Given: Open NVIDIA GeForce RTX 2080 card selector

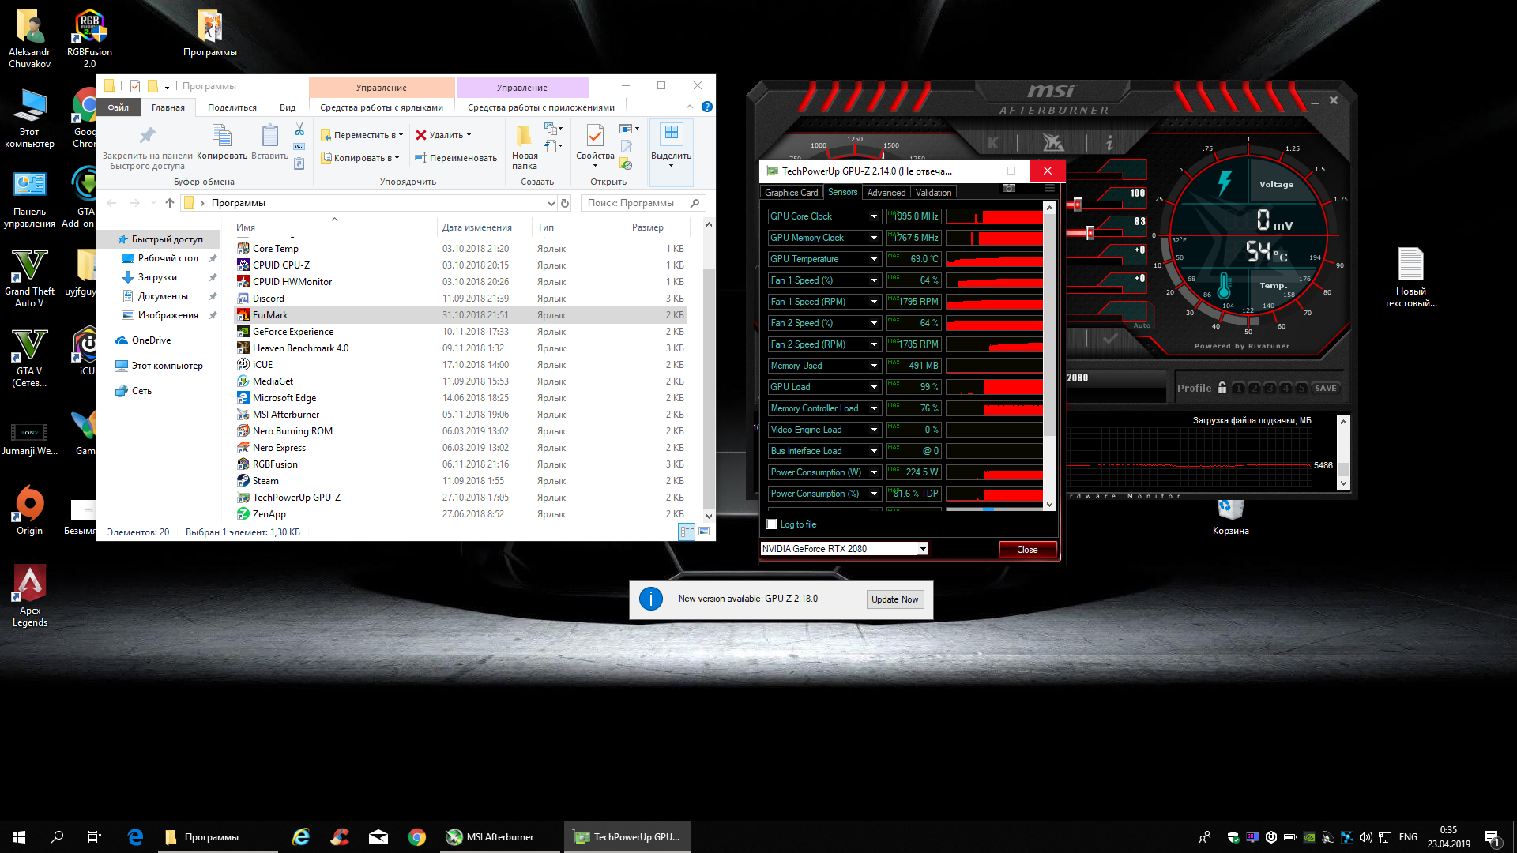Looking at the screenshot, I should [x=844, y=549].
